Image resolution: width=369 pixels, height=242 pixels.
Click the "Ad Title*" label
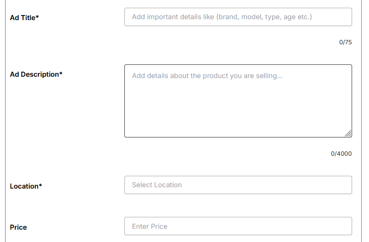(23, 18)
